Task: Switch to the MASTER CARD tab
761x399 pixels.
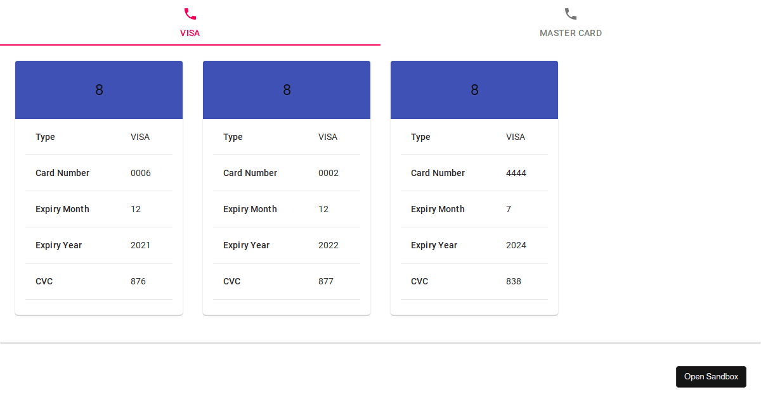Action: point(571,23)
